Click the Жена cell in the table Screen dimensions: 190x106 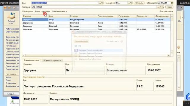click(107, 23)
